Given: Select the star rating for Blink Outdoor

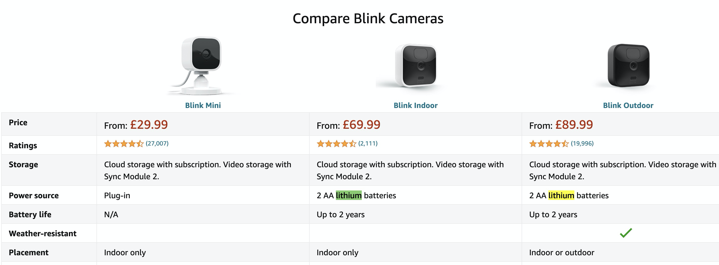Looking at the screenshot, I should point(549,144).
